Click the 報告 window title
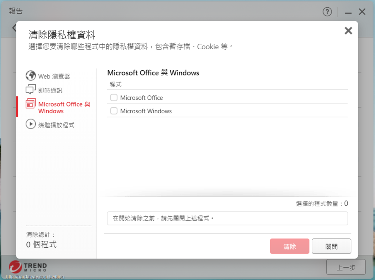Screen dimensions: 375x280 16,11
